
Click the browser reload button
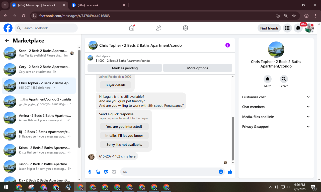pyautogui.click(x=24, y=16)
